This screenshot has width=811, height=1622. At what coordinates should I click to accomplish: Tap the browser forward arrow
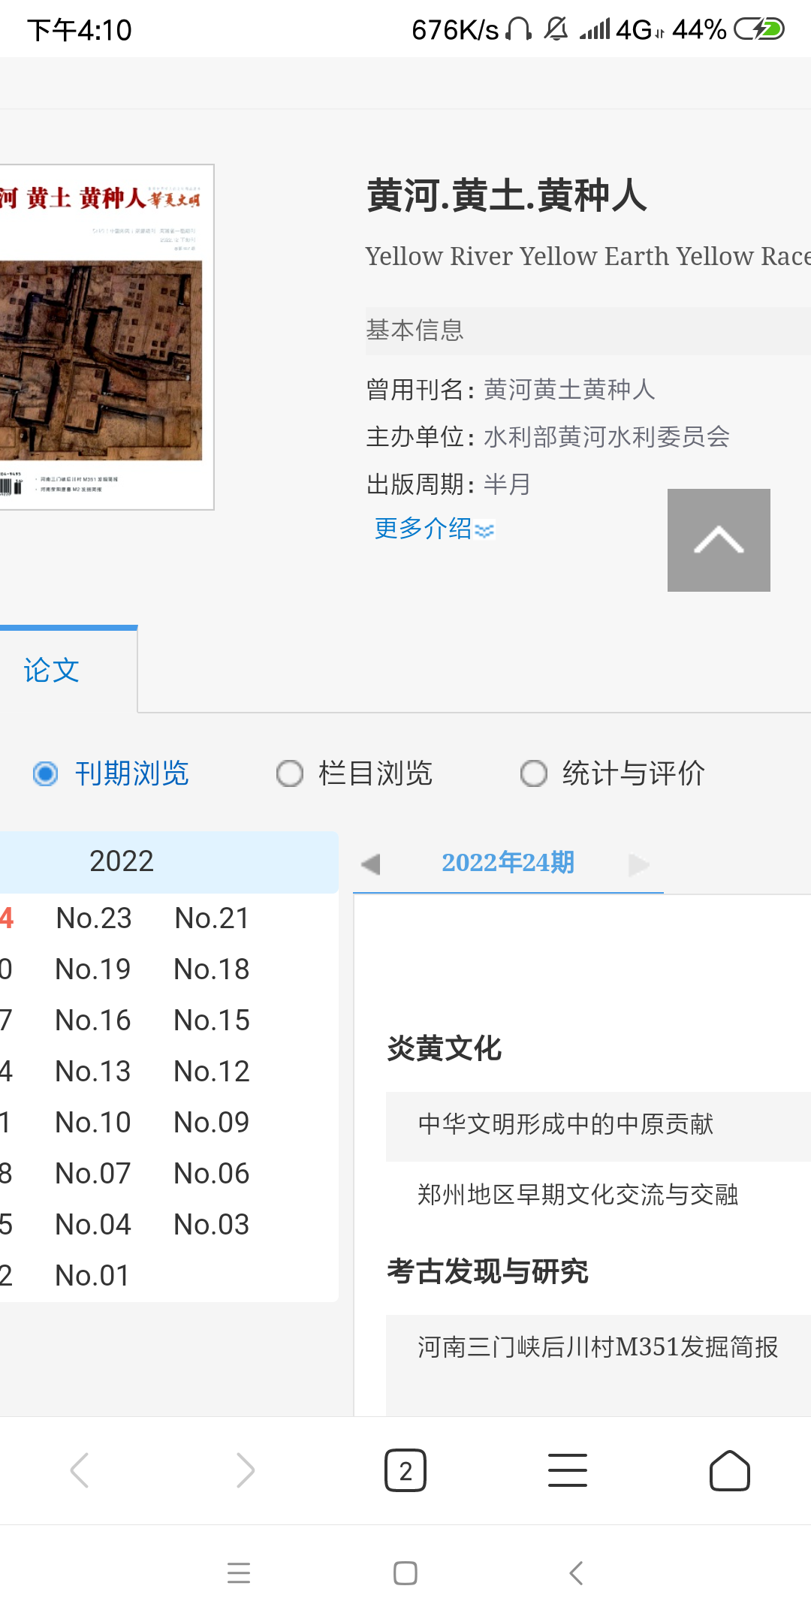point(245,1470)
